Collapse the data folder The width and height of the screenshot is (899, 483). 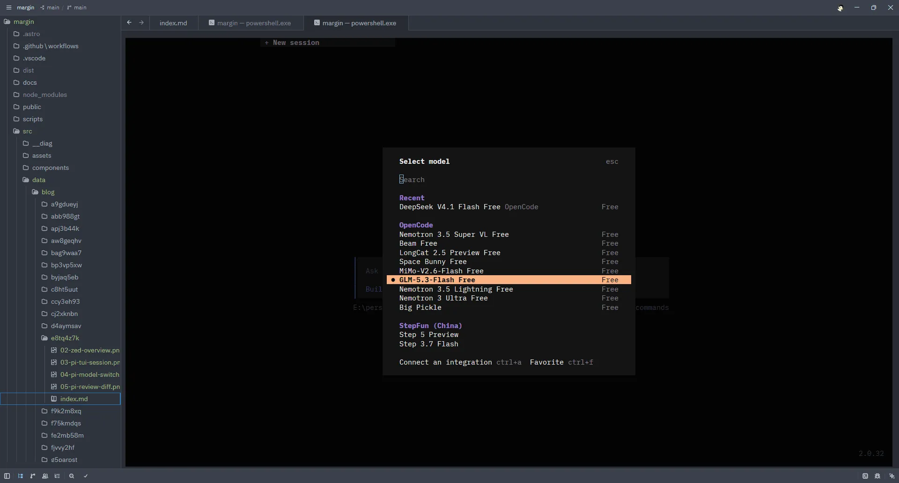point(38,180)
